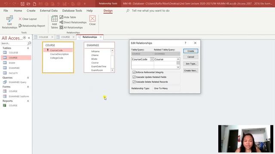Open Add Tables in the ribbon
The height and width of the screenshot is (154, 275).
(54, 22)
